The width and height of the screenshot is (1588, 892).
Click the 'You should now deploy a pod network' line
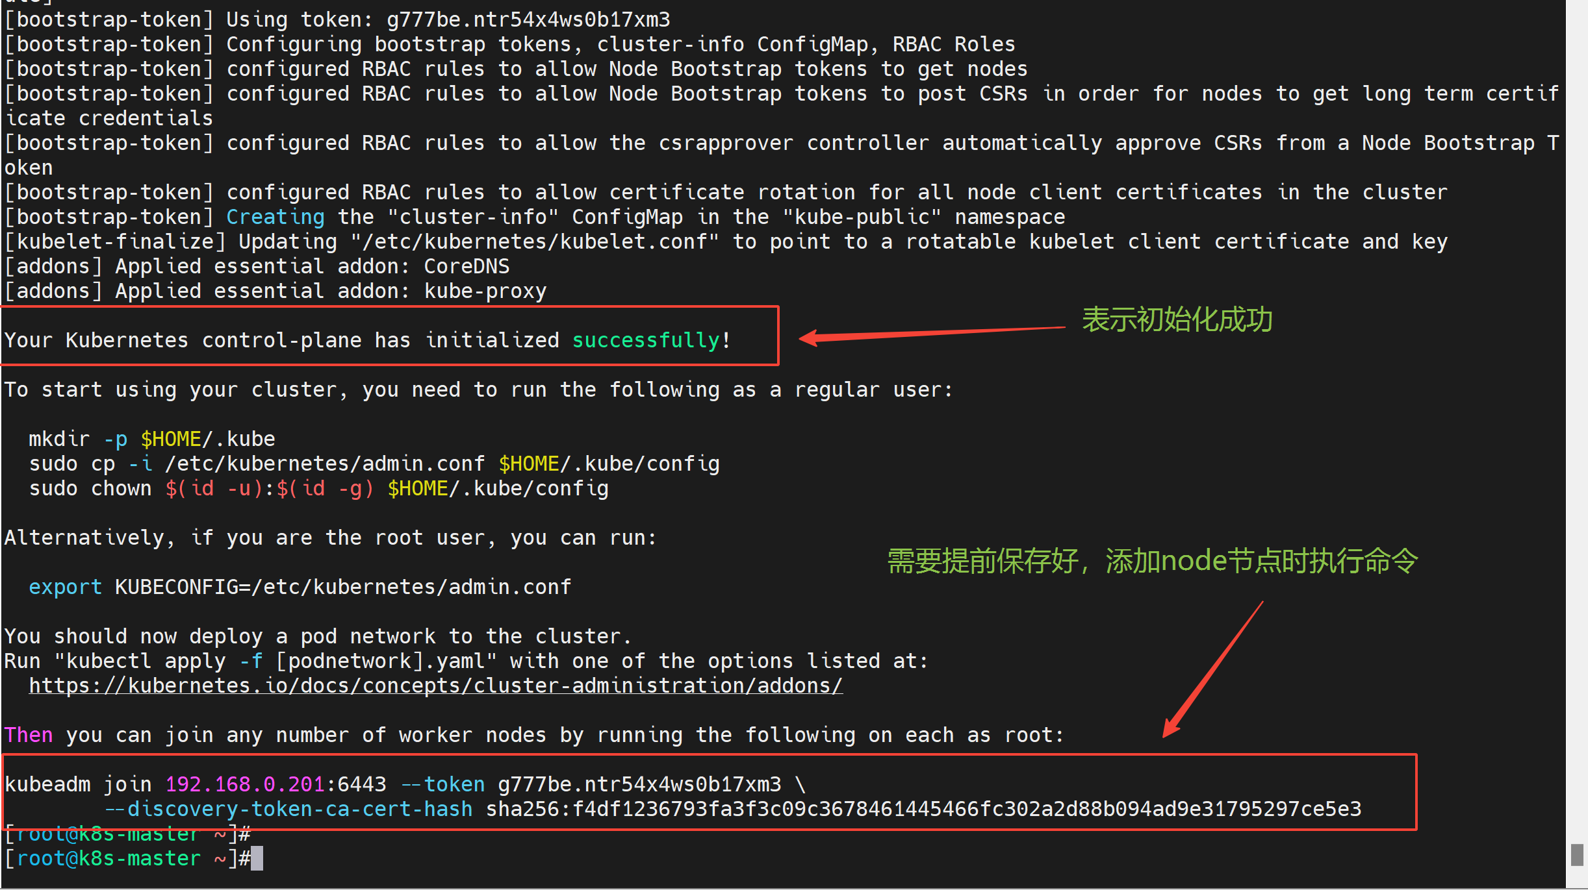click(x=318, y=636)
